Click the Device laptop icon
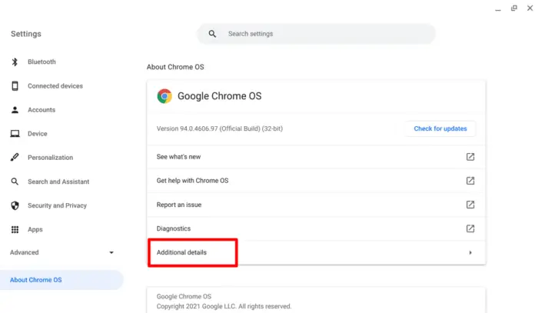The width and height of the screenshot is (538, 313). pyautogui.click(x=15, y=134)
